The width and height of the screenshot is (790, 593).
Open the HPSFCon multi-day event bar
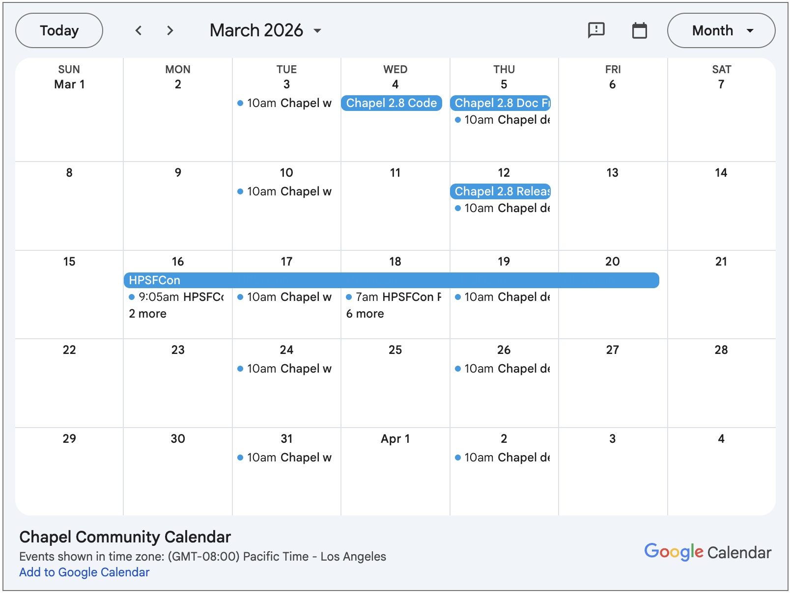point(391,280)
